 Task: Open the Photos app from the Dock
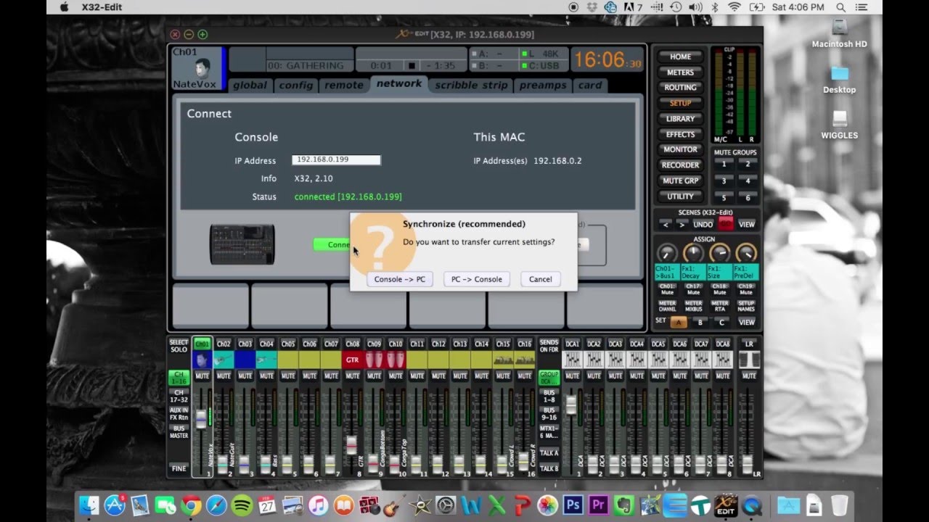coord(548,505)
